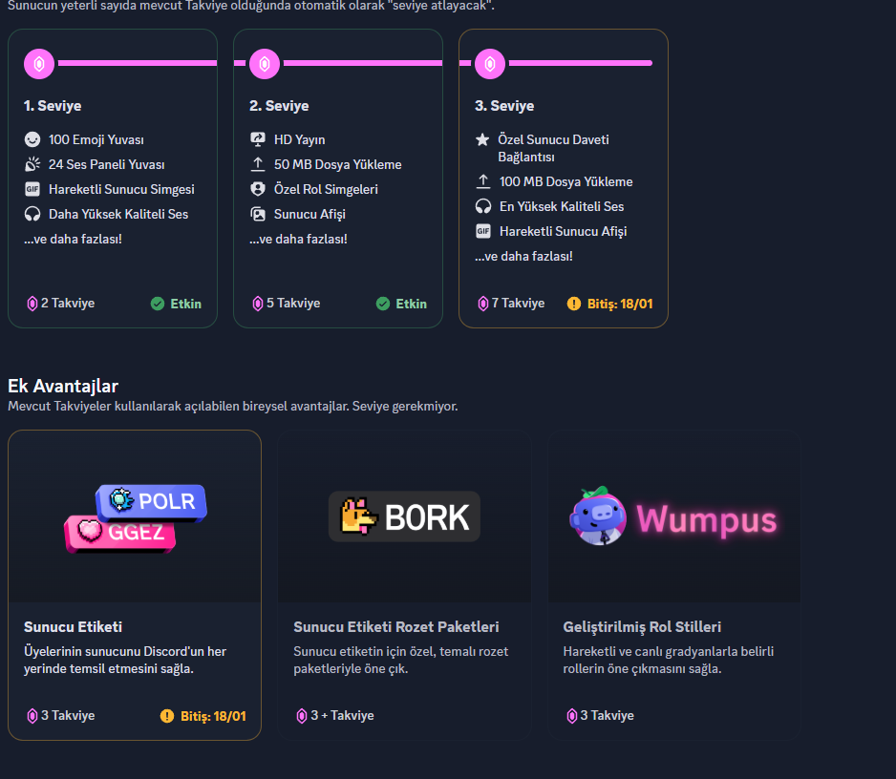Click the GIF icon beside Hareketli Sunucu Simgesi

point(32,189)
